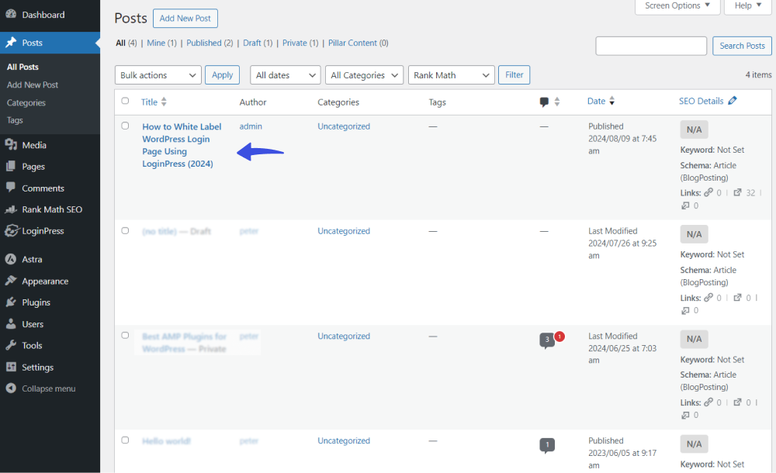This screenshot has height=473, width=776.
Task: Check the Hello world post checkbox
Action: tap(125, 440)
